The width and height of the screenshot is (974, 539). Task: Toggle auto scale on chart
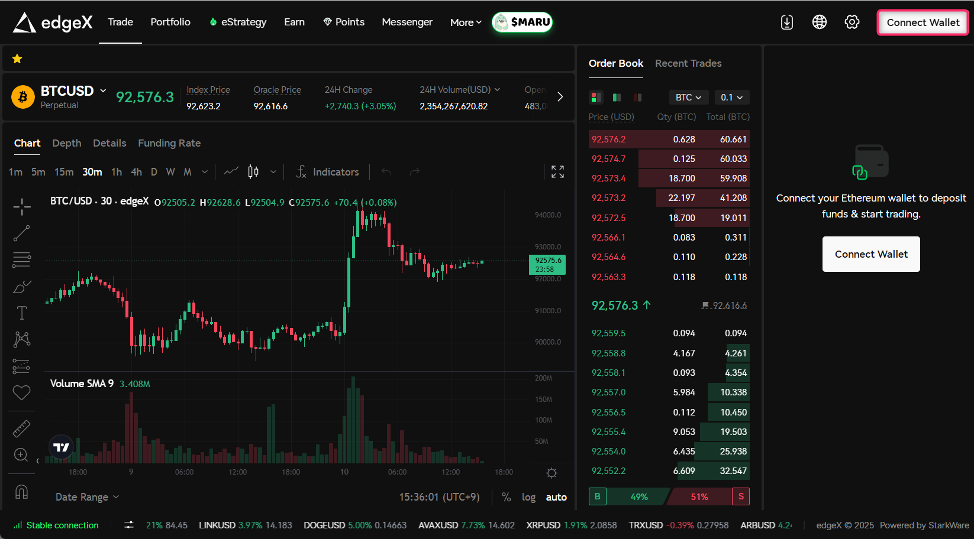pyautogui.click(x=556, y=497)
